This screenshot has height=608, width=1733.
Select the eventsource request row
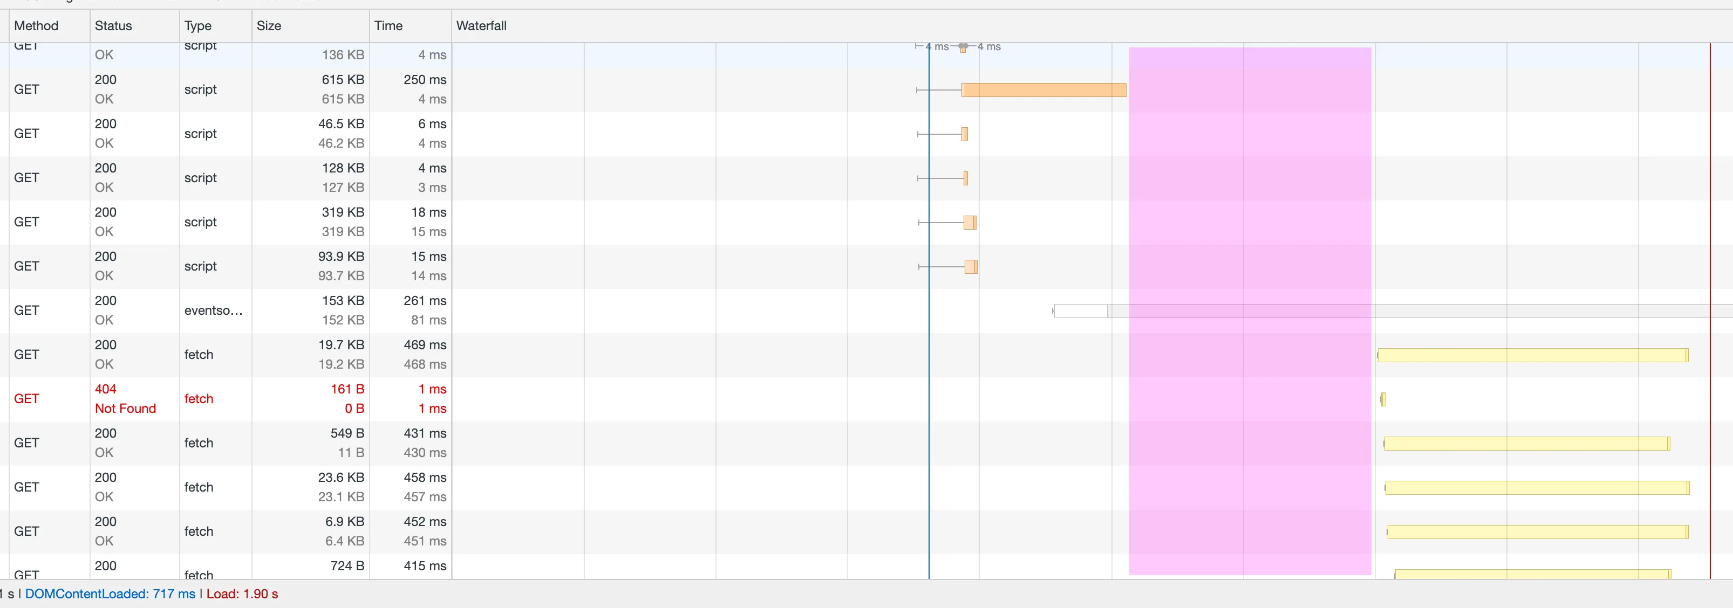213,310
